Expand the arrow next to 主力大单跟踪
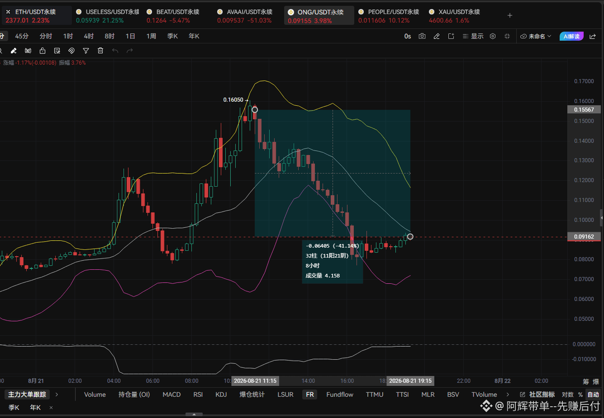This screenshot has height=418, width=604. (x=57, y=395)
